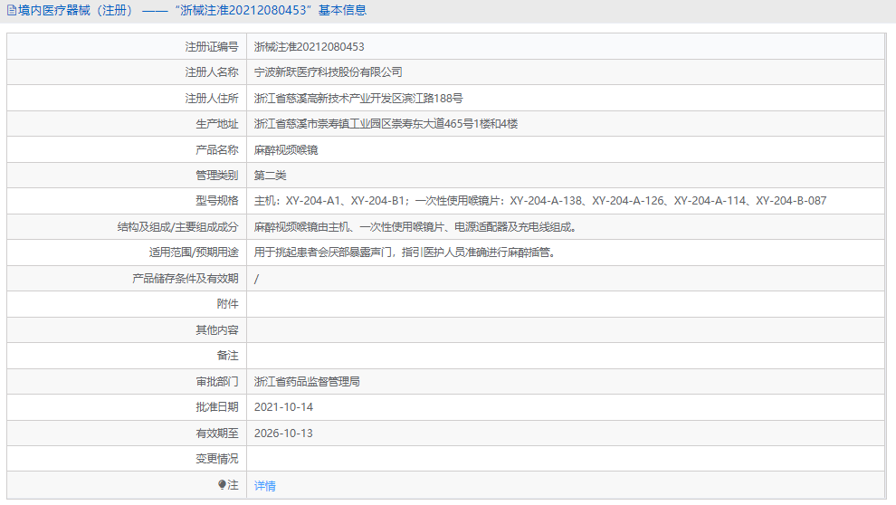Image resolution: width=896 pixels, height=505 pixels.
Task: Click the 结构及组成/主要组成成分 label
Action: click(x=177, y=227)
